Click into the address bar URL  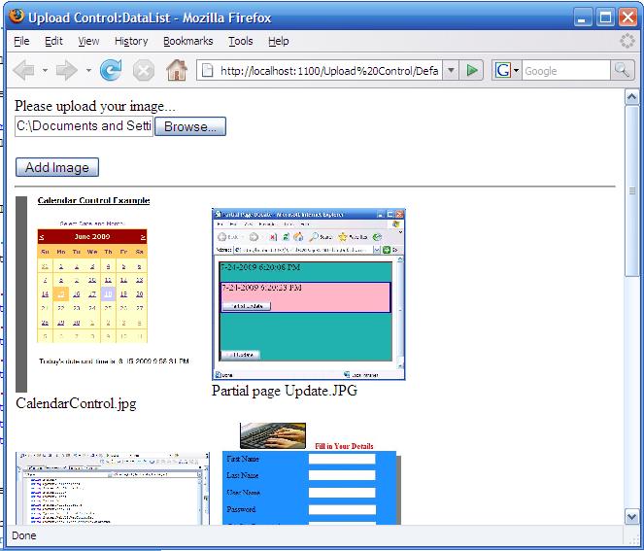[x=328, y=71]
